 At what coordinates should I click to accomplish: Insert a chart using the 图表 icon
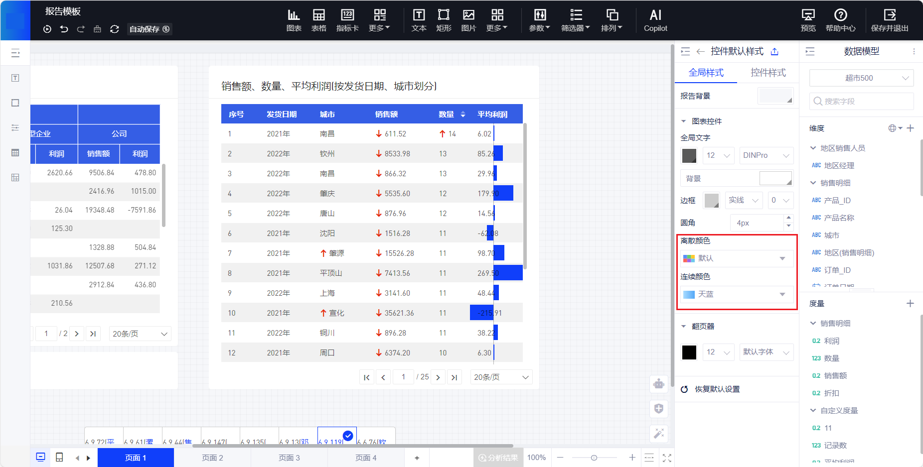coord(294,20)
